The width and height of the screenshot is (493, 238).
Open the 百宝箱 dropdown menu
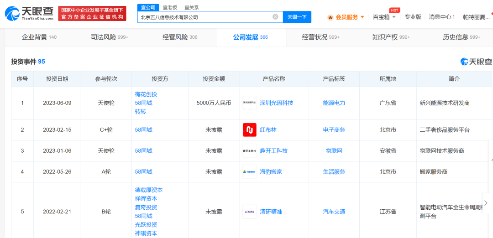(384, 17)
